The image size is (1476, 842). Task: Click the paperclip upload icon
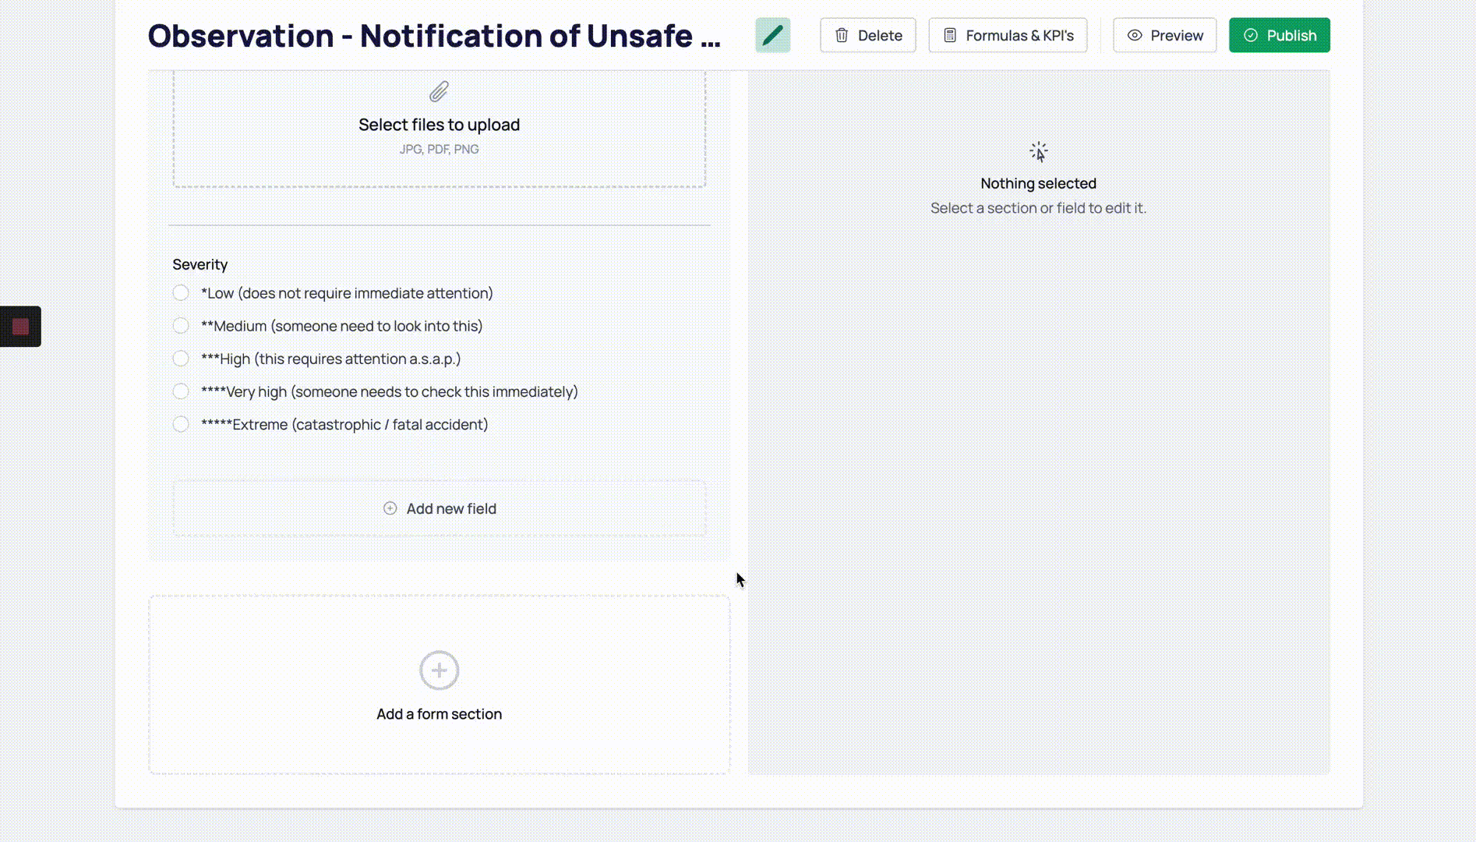coord(439,92)
